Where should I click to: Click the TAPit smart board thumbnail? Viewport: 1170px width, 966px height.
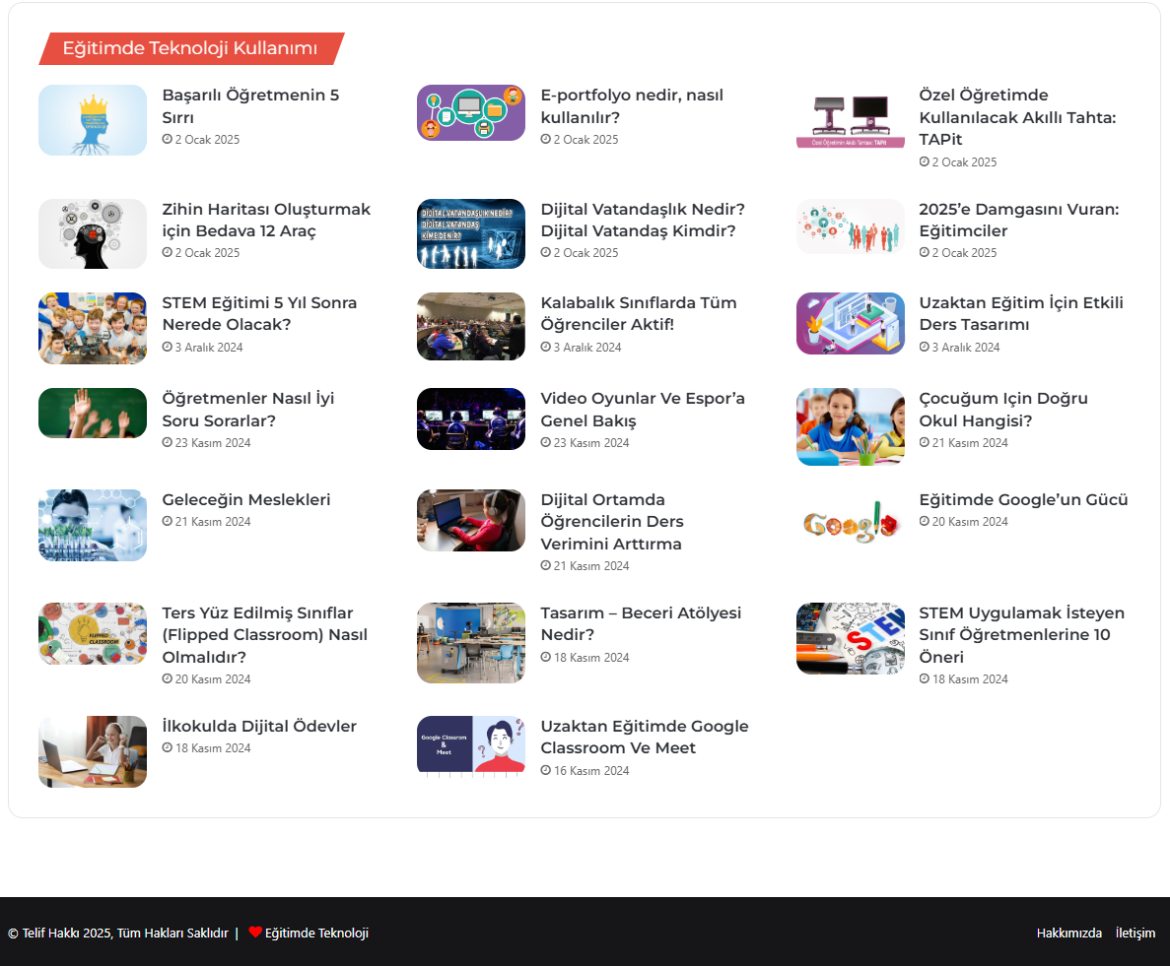(x=850, y=120)
